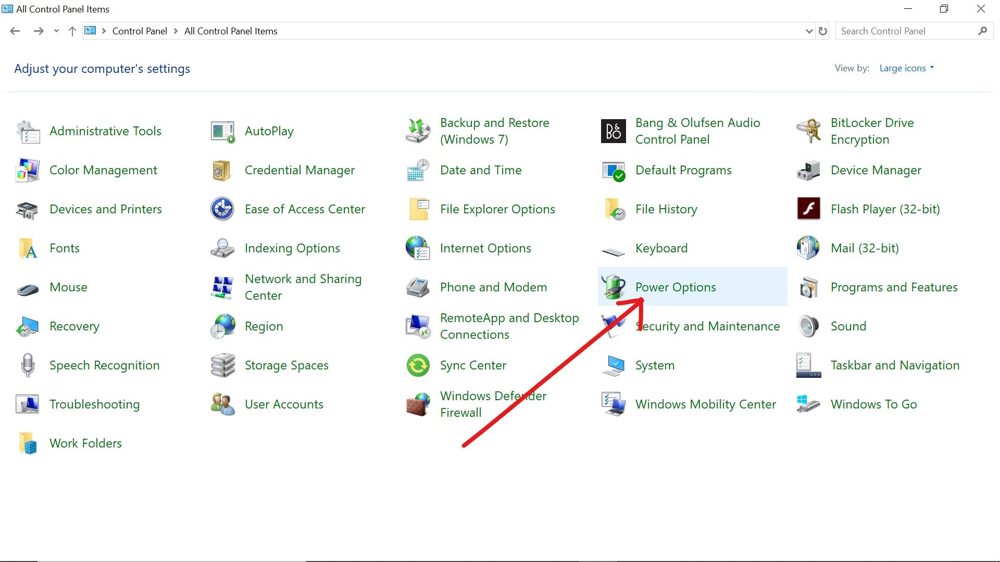Click the chevron after Control Panel breadcrumb

(x=176, y=31)
